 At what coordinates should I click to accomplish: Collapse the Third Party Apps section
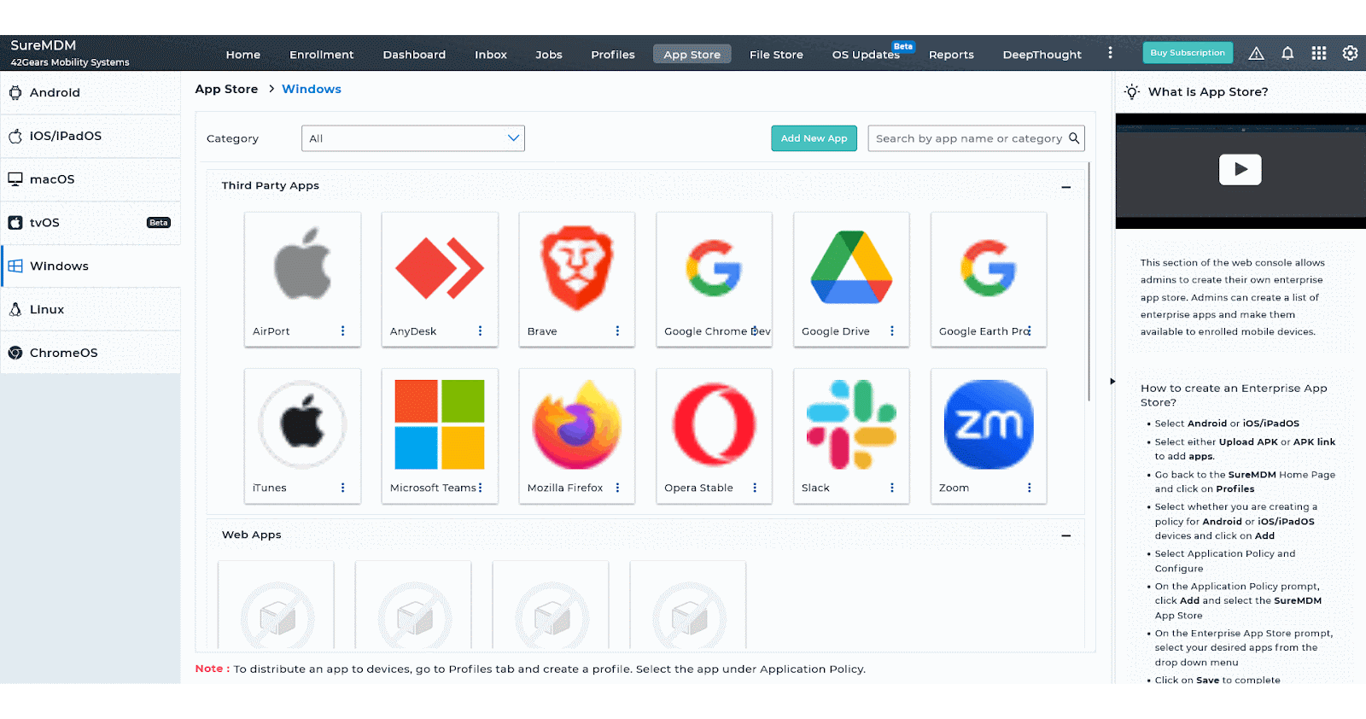pos(1066,186)
